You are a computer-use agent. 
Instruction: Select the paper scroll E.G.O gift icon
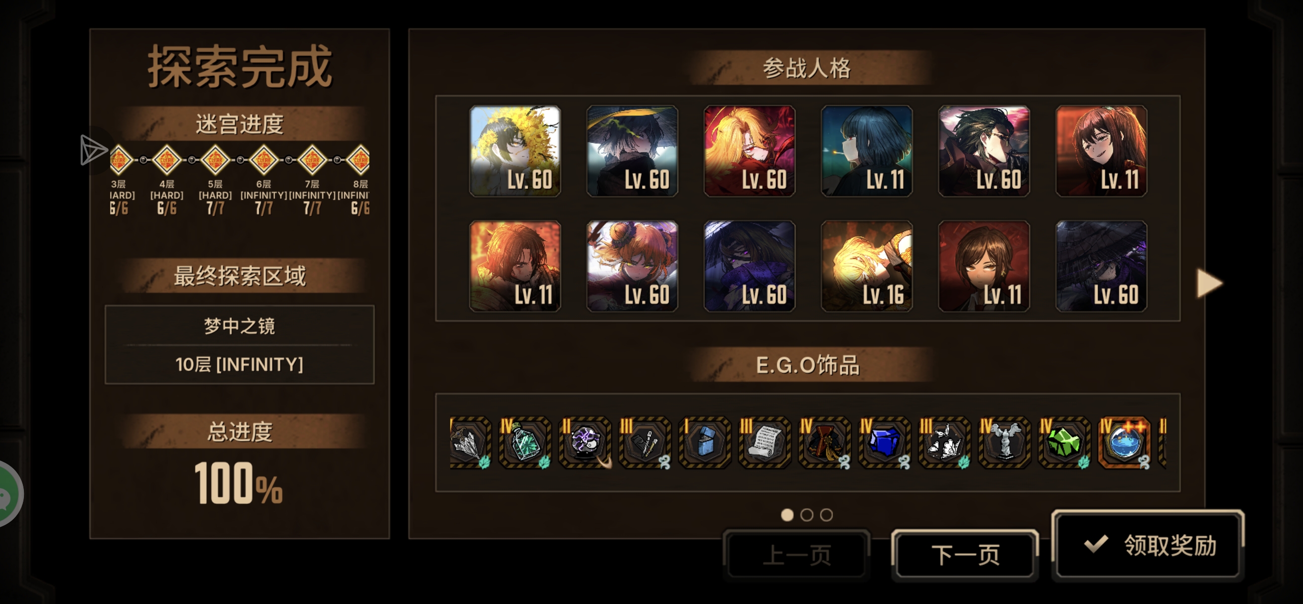coord(764,442)
